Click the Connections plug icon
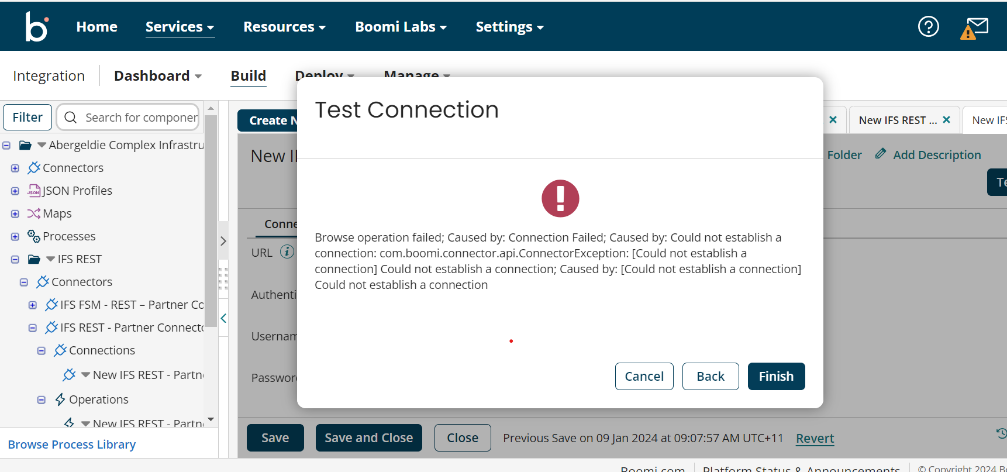Screen dimensions: 1007x472 click(60, 350)
